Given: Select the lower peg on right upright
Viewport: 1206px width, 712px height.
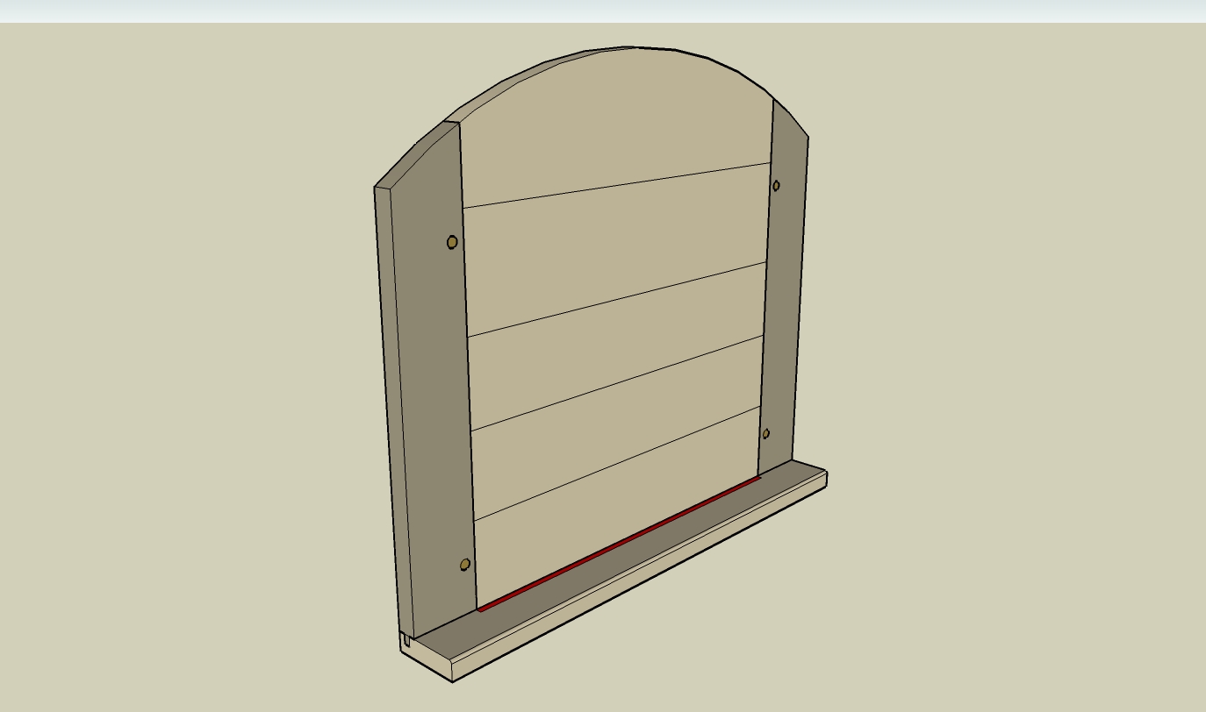Looking at the screenshot, I should click(x=766, y=433).
